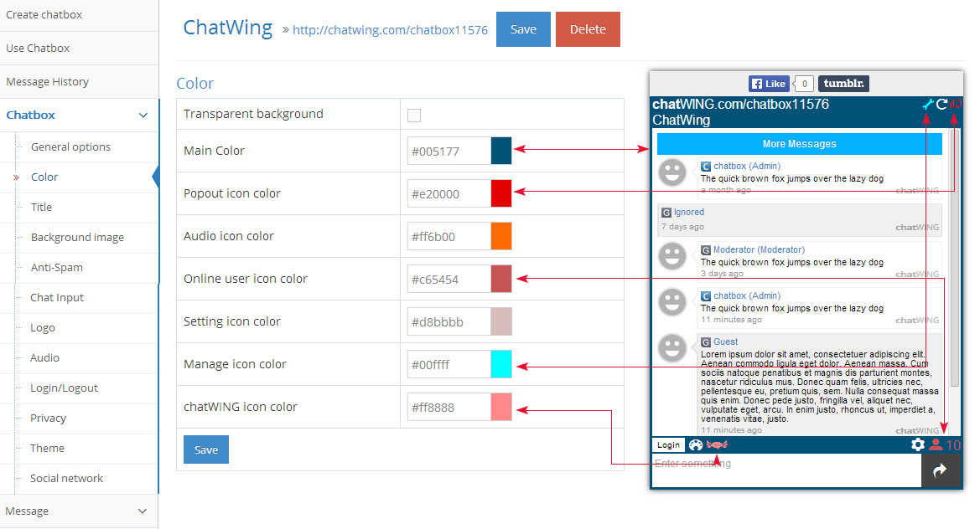The height and width of the screenshot is (529, 980).
Task: Click the chatWING icon color field #ff8888
Action: point(449,407)
